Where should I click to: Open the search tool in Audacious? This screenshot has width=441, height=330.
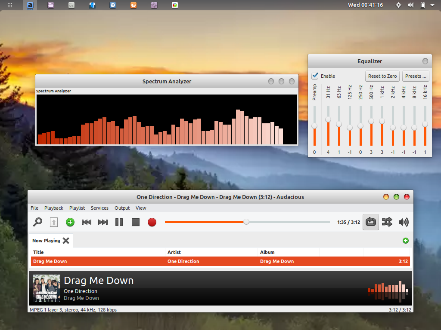(38, 222)
